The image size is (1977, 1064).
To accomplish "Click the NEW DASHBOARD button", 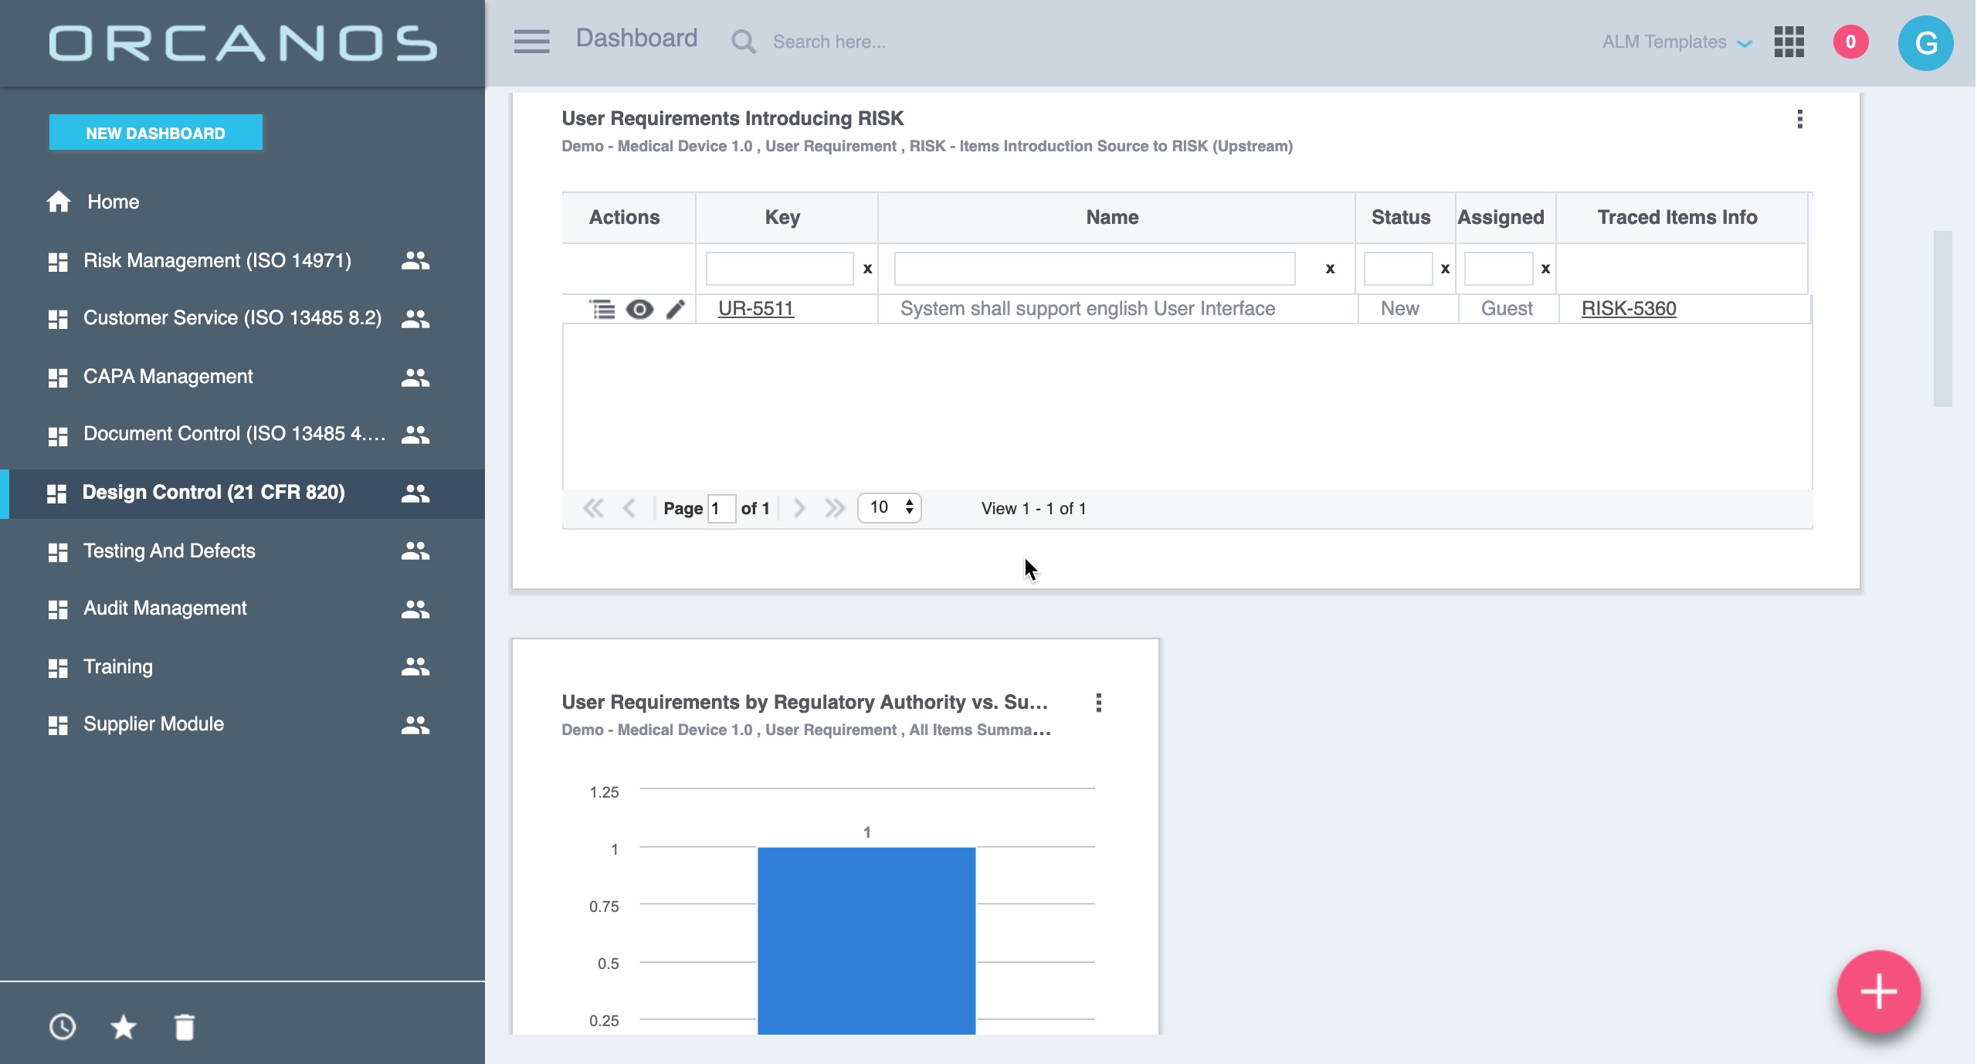I will (155, 133).
